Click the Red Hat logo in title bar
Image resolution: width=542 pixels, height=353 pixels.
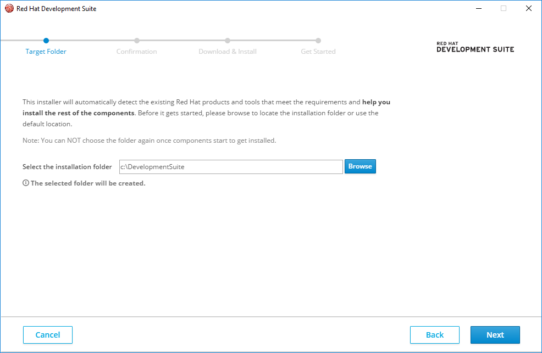point(9,8)
